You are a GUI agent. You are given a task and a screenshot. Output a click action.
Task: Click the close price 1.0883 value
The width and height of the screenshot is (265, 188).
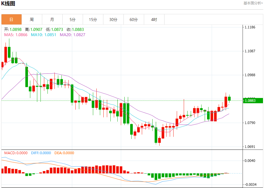click(78, 29)
